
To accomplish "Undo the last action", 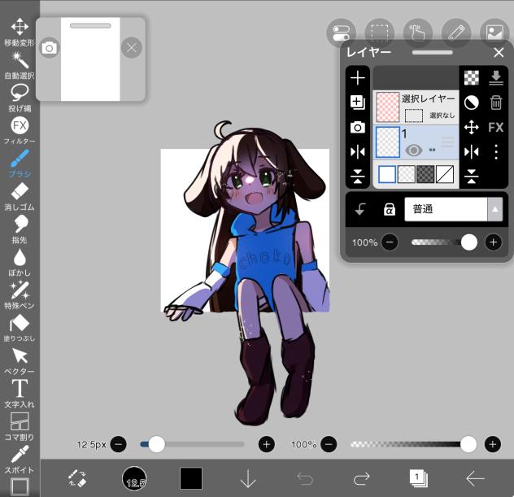I will pos(305,478).
